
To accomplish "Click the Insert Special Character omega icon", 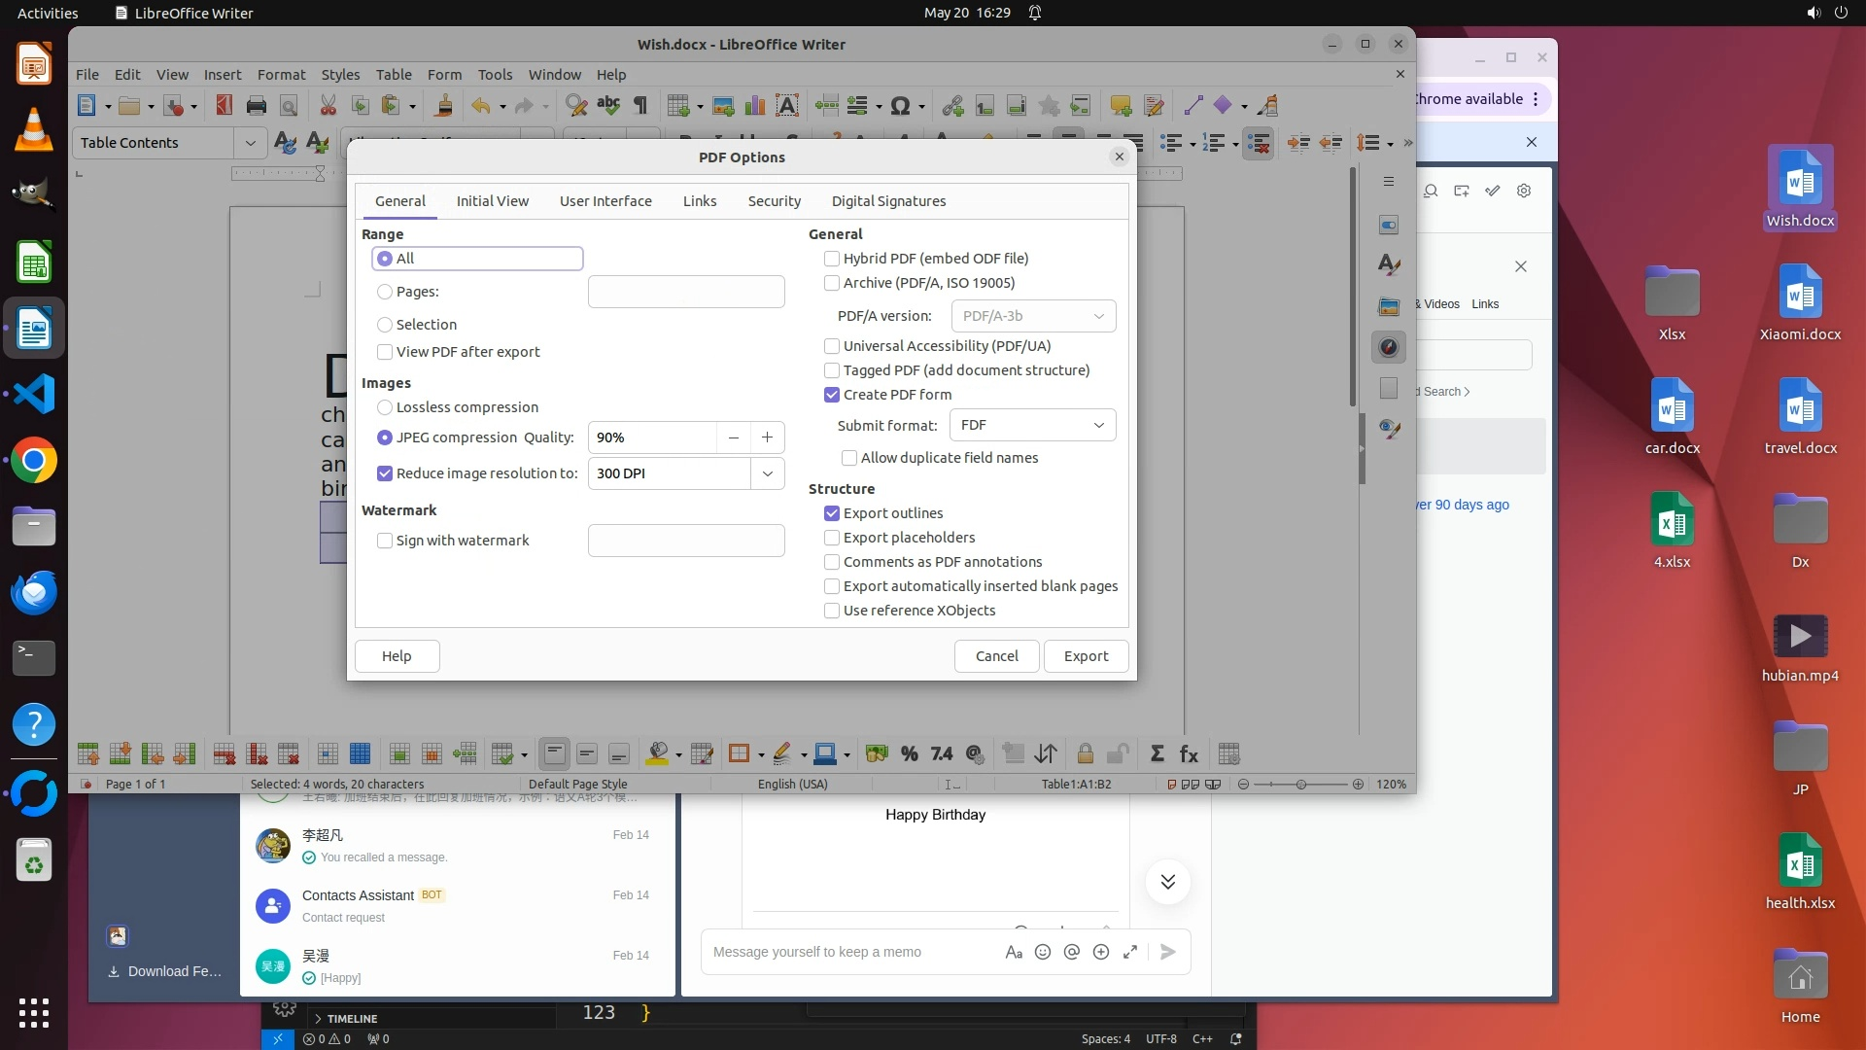I will [900, 106].
